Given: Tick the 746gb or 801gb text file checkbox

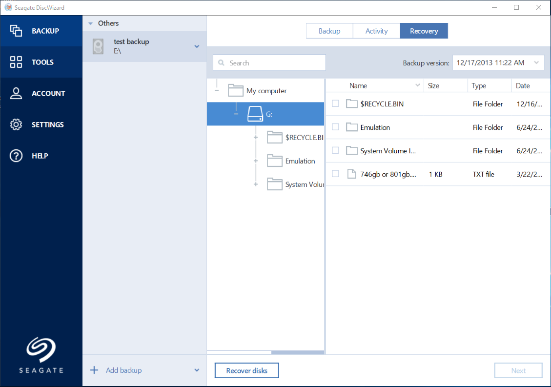Looking at the screenshot, I should click(x=336, y=174).
